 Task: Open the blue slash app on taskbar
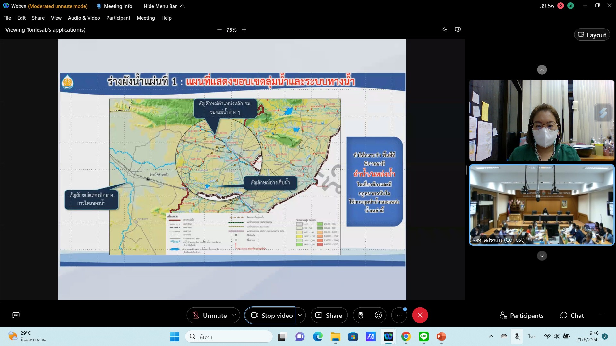coord(371,337)
